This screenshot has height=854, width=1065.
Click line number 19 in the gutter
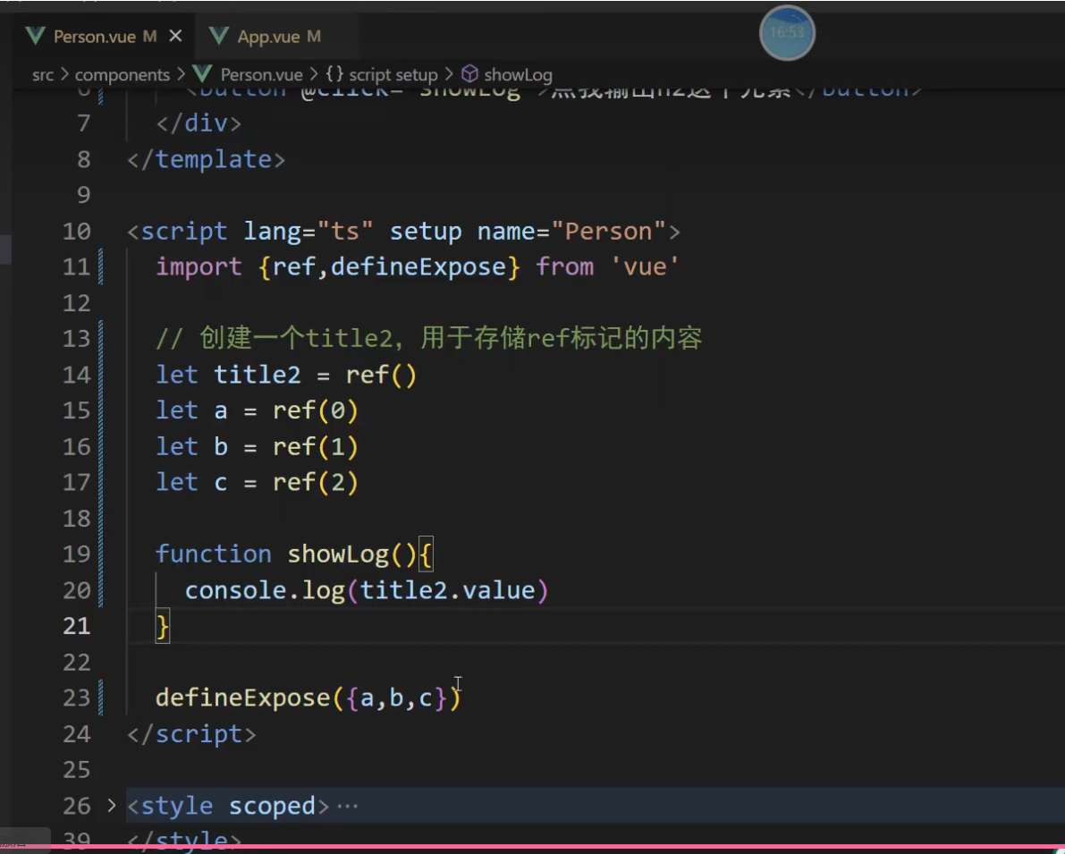[77, 554]
